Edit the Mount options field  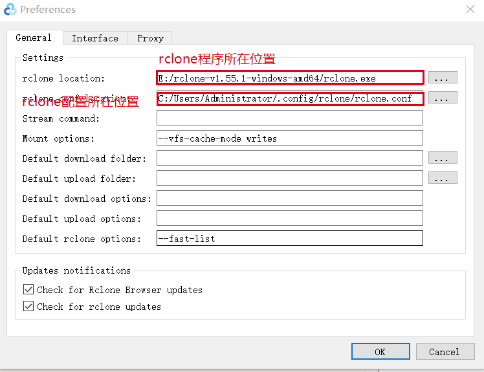(x=290, y=138)
